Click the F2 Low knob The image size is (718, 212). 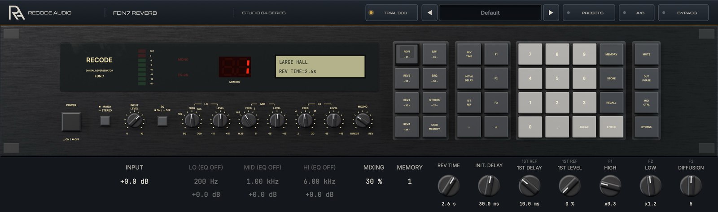tap(650, 186)
